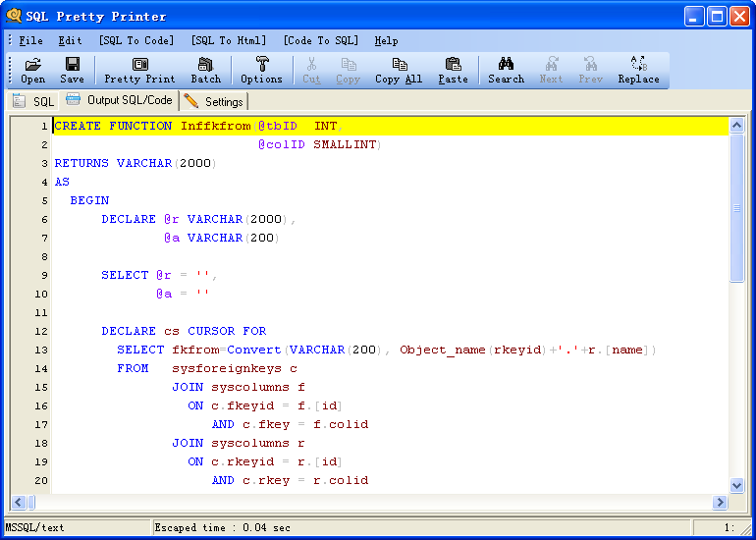
Task: Click the function name Inffkfrom
Action: [216, 126]
